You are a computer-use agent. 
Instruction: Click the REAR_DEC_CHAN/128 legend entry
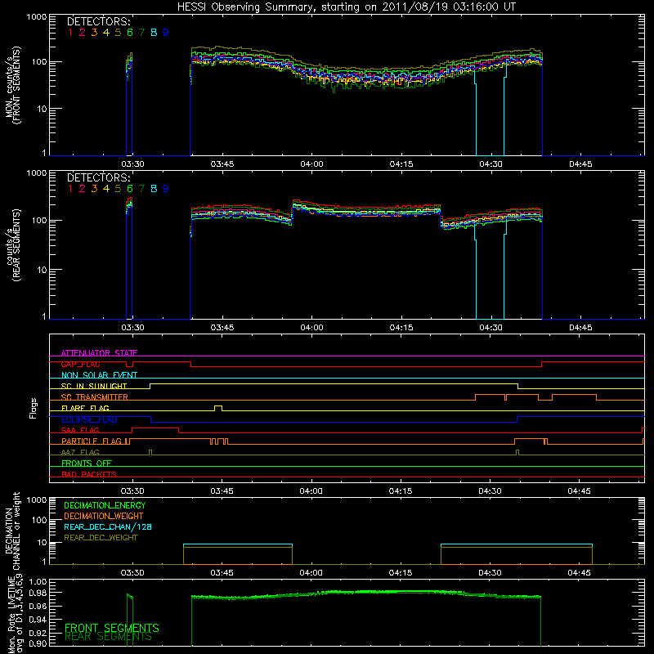[x=108, y=527]
